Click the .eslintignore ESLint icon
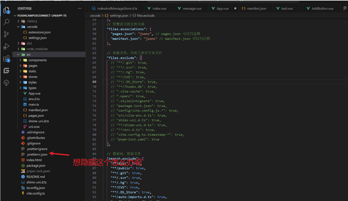Image resolution: width=348 pixels, height=201 pixels. pyautogui.click(x=23, y=132)
